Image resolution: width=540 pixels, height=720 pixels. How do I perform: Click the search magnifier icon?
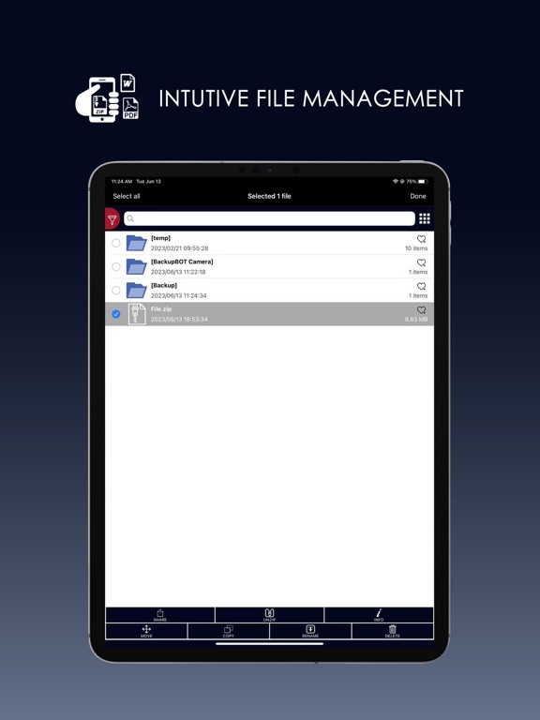130,218
